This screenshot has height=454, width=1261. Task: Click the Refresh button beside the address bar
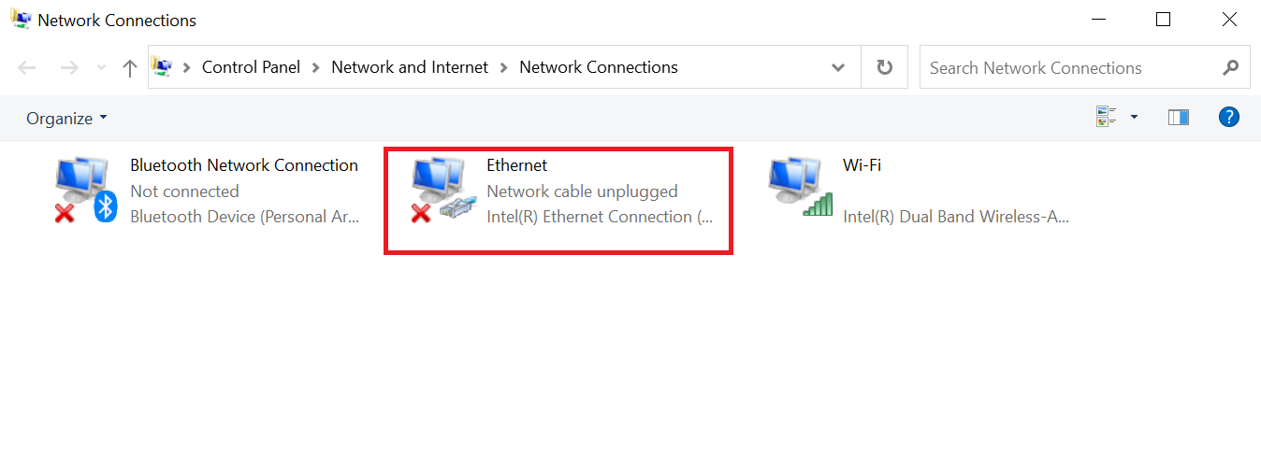(884, 67)
